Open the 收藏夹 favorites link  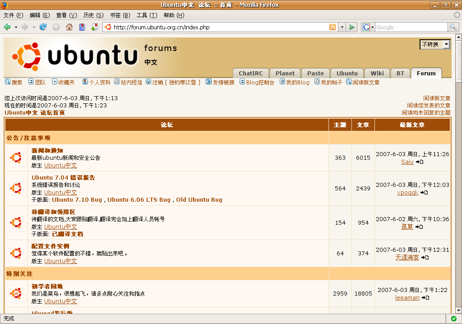click(x=63, y=82)
